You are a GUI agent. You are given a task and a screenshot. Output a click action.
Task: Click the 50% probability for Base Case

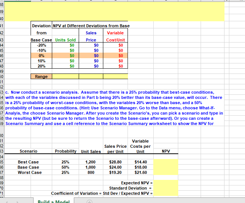click(x=65, y=167)
